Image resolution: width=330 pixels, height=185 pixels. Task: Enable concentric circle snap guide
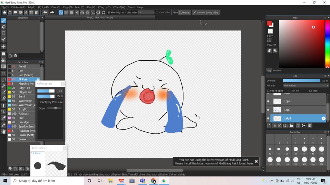[x=87, y=13]
